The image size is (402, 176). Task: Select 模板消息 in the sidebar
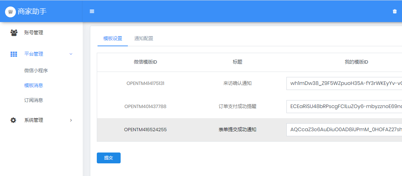pos(34,85)
